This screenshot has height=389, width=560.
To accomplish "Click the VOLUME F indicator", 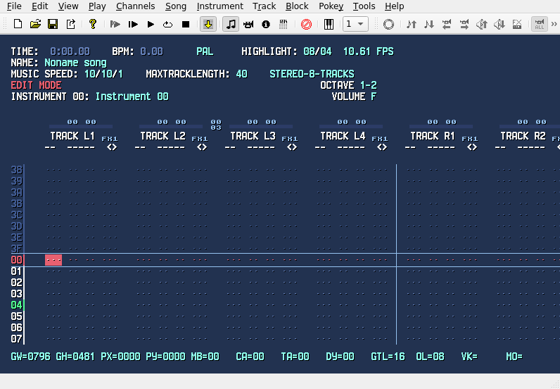I will pyautogui.click(x=354, y=97).
